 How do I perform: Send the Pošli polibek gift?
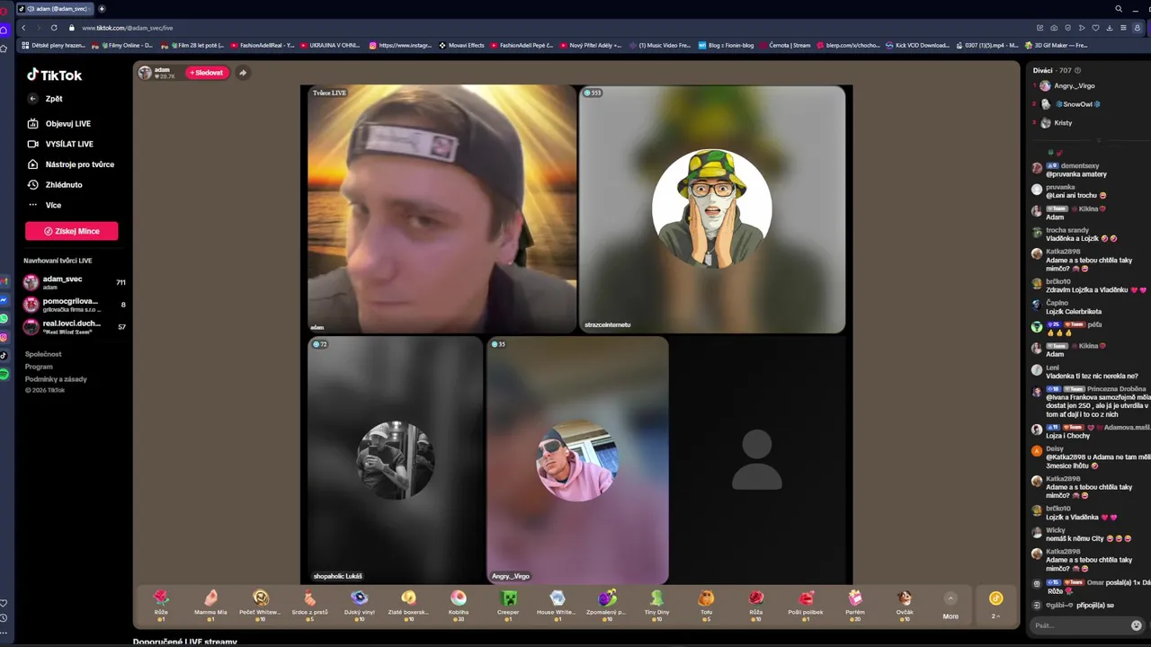tap(806, 605)
